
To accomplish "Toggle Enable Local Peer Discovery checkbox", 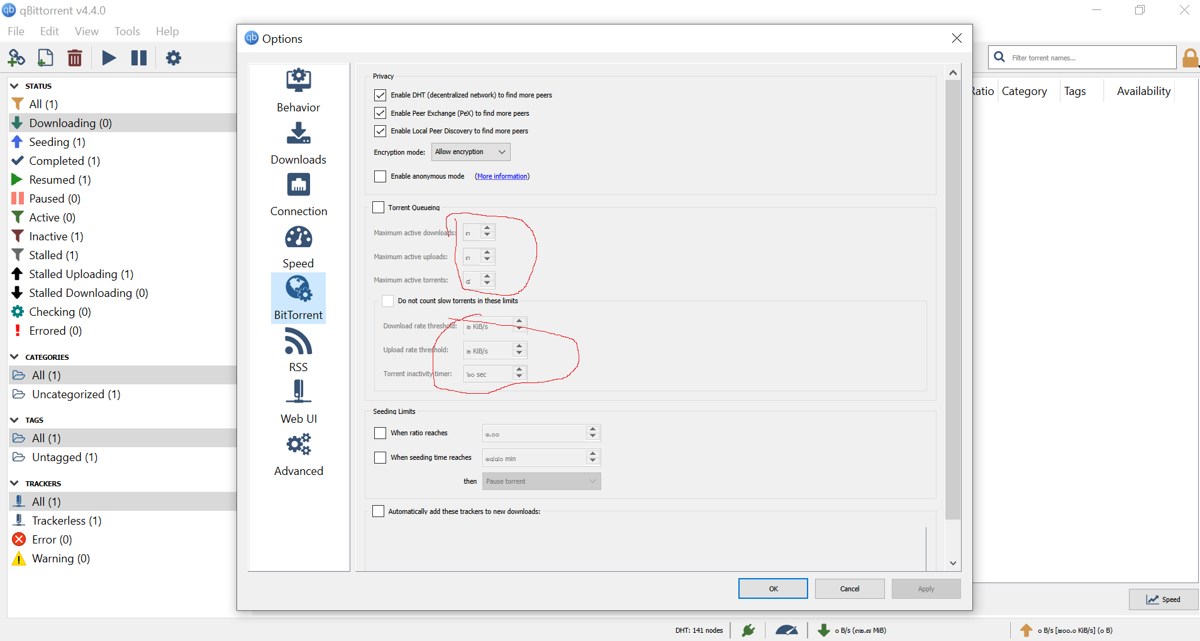I will tap(380, 131).
